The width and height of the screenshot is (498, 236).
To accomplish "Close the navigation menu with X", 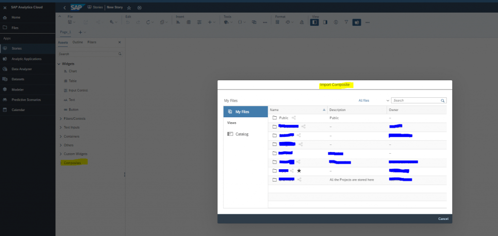I will coord(5,8).
